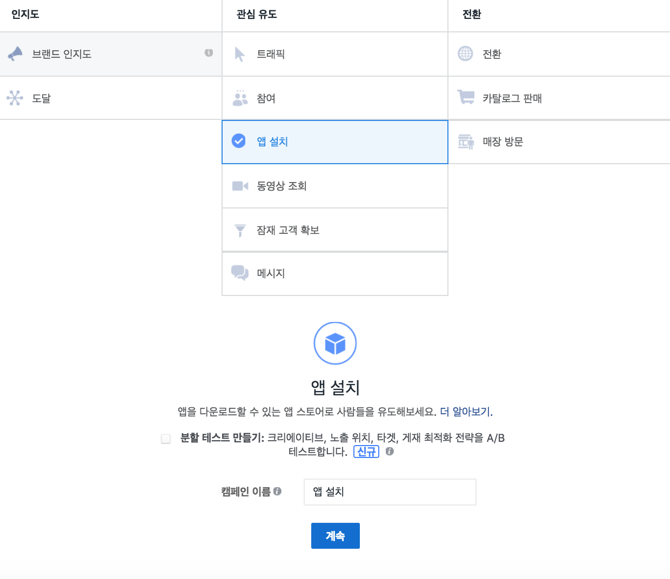Click the 계속 button
Image resolution: width=670 pixels, height=579 pixels.
[x=335, y=535]
